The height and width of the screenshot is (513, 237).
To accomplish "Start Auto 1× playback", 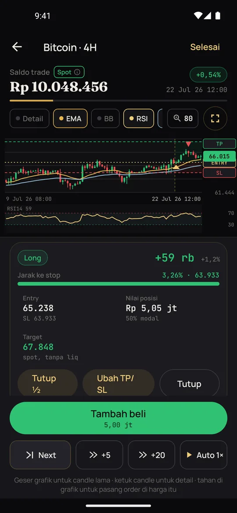I will 204,455.
